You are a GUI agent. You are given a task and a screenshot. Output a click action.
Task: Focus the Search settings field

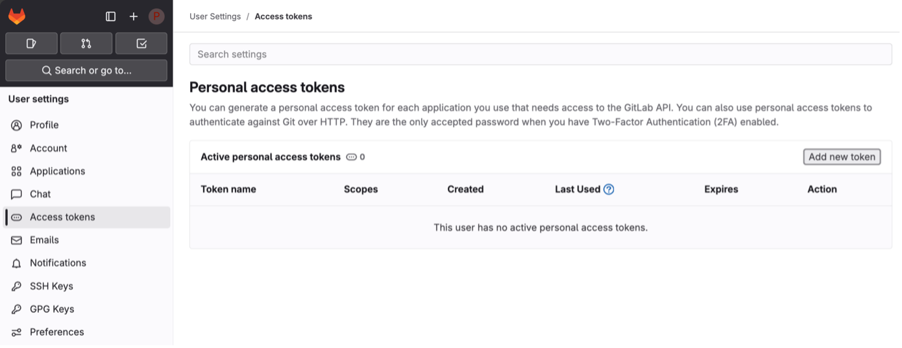click(x=541, y=54)
